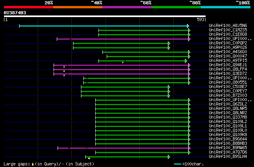Click the purple arrowhead on the Q94EJ1 row
Viewport: 254px width, 167px height.
tap(189, 65)
